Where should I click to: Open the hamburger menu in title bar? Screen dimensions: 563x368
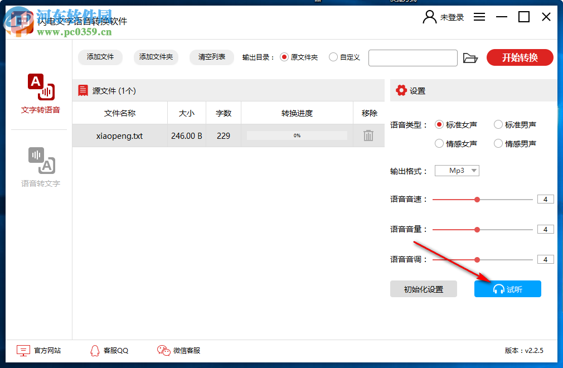pyautogui.click(x=479, y=17)
